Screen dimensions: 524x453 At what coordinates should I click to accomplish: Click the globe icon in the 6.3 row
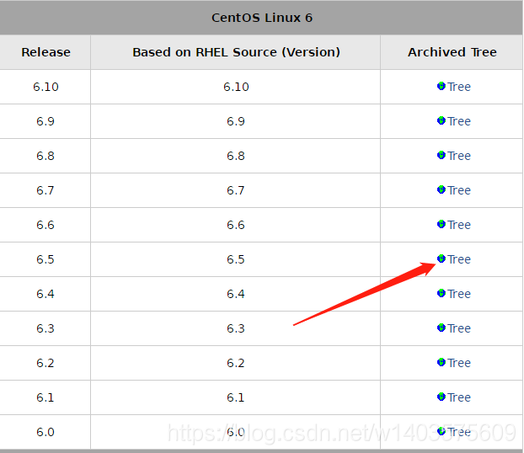(x=441, y=328)
